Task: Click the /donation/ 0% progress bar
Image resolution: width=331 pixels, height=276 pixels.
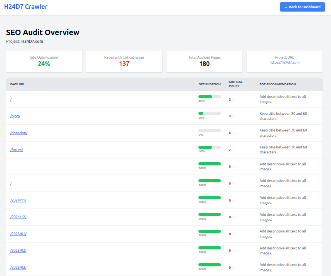Action: pos(209,130)
